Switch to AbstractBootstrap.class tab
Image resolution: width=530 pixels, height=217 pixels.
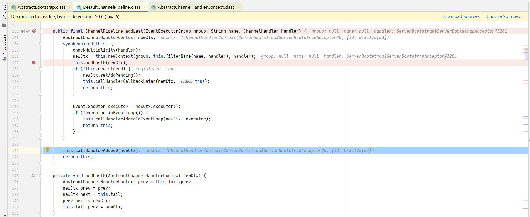click(x=41, y=7)
